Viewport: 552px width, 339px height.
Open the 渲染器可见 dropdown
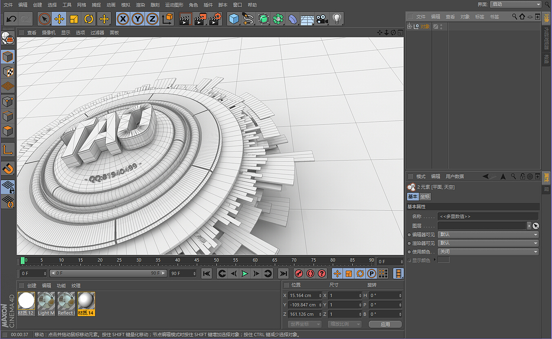pos(488,243)
